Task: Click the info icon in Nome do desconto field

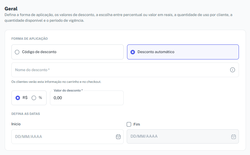Action: 233,70
